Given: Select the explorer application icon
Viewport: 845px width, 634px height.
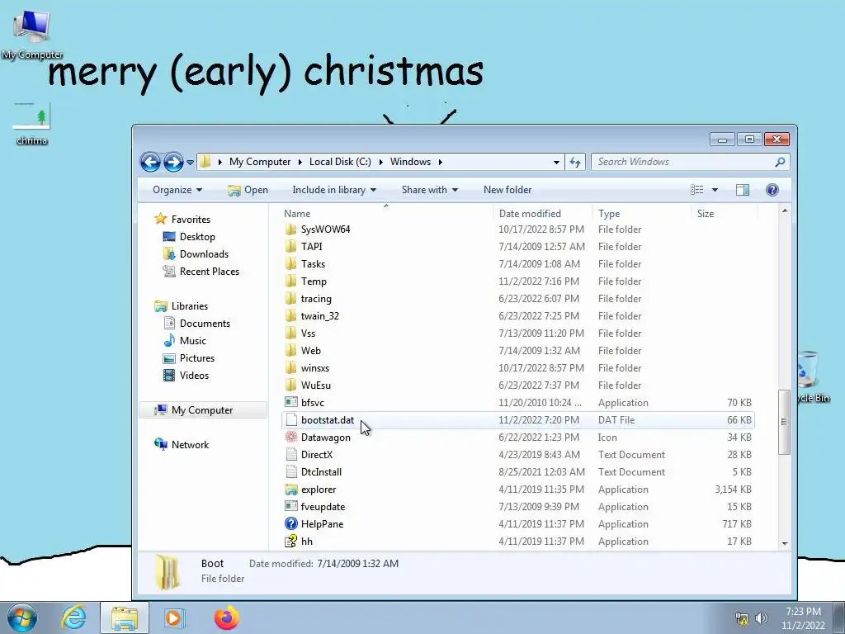Looking at the screenshot, I should click(291, 490).
